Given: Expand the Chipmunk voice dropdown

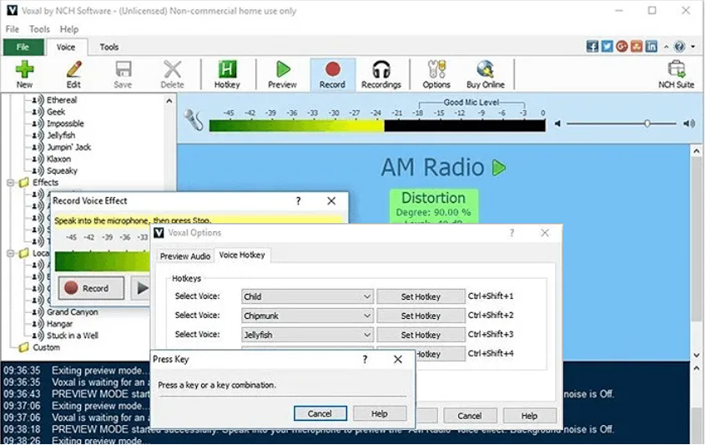Looking at the screenshot, I should [x=307, y=316].
